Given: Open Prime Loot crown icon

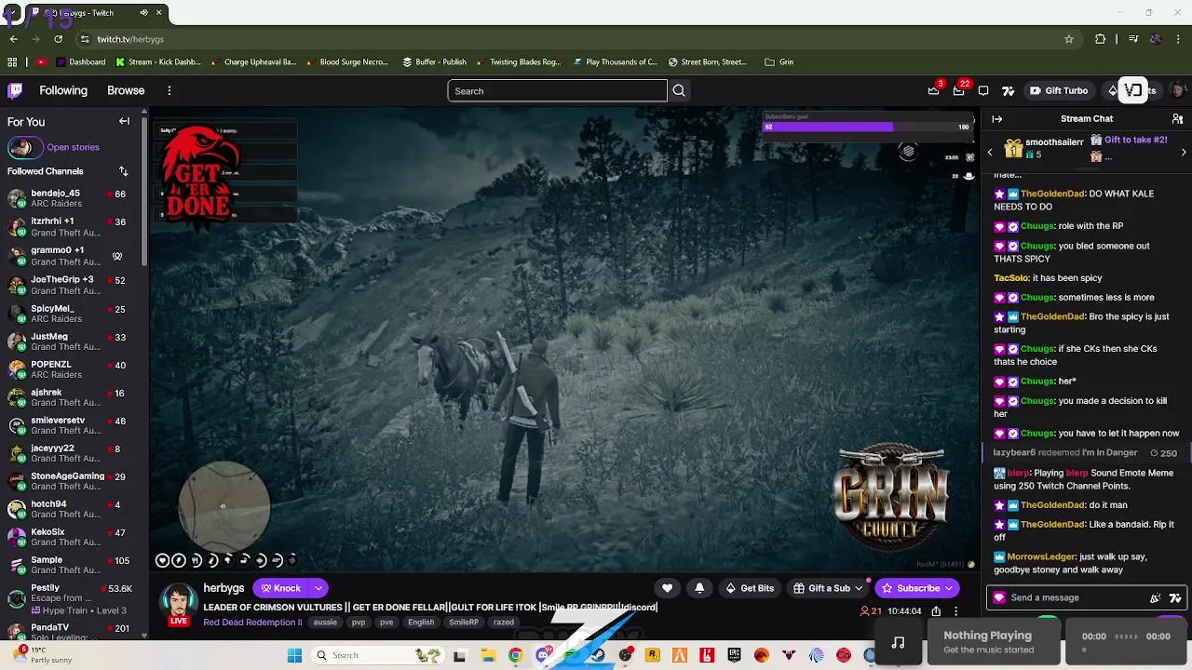Looking at the screenshot, I should (933, 90).
